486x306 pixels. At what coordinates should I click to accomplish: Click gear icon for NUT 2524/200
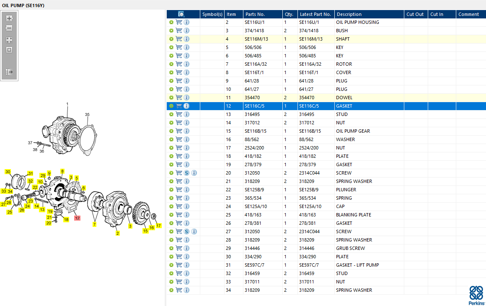171,148
